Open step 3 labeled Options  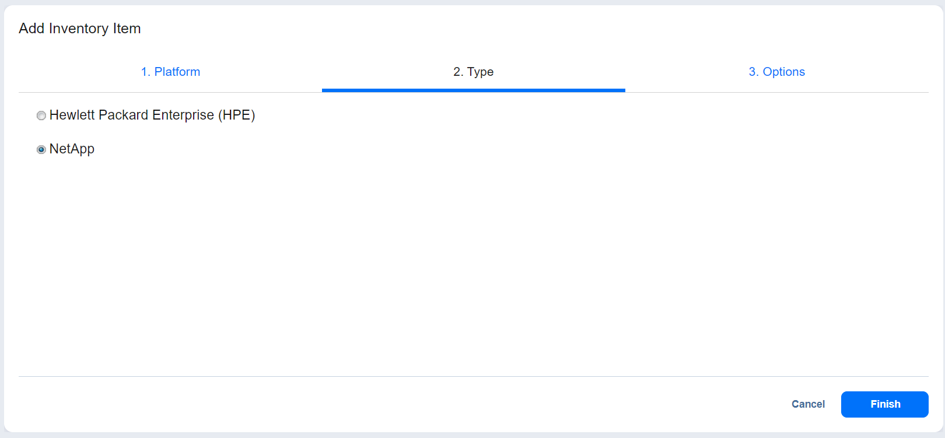tap(776, 72)
